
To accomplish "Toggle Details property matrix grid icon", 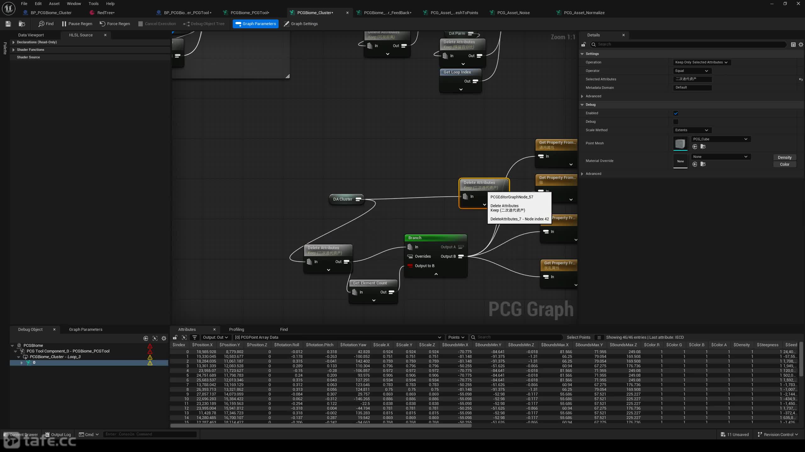I will tap(793, 45).
